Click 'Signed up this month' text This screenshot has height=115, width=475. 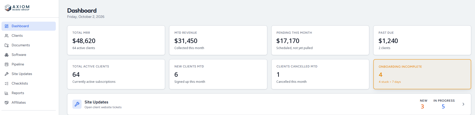(190, 82)
